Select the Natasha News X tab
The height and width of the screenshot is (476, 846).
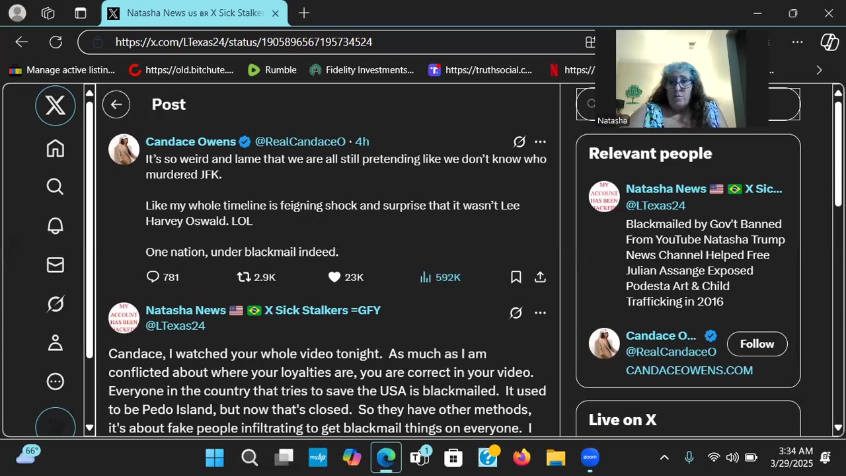pos(194,13)
